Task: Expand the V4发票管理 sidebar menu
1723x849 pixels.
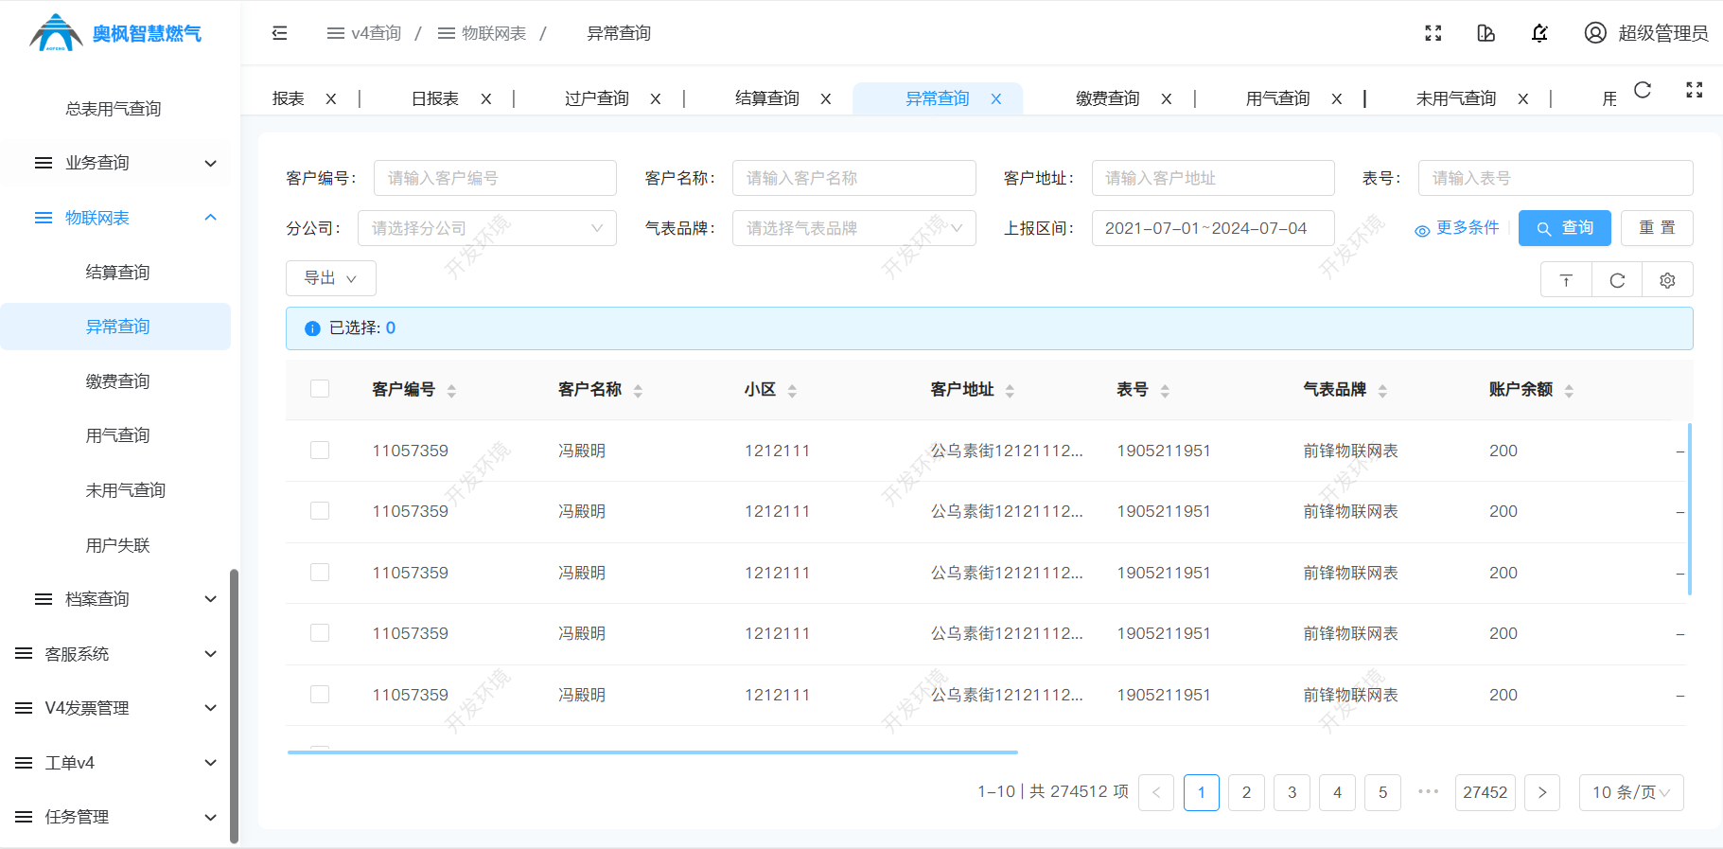Action: coord(115,708)
